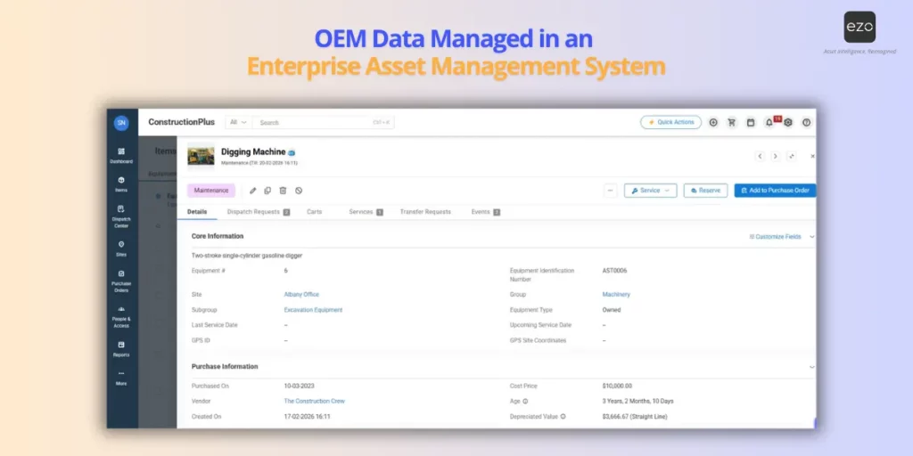Click Add to Purchase Order button

point(775,191)
